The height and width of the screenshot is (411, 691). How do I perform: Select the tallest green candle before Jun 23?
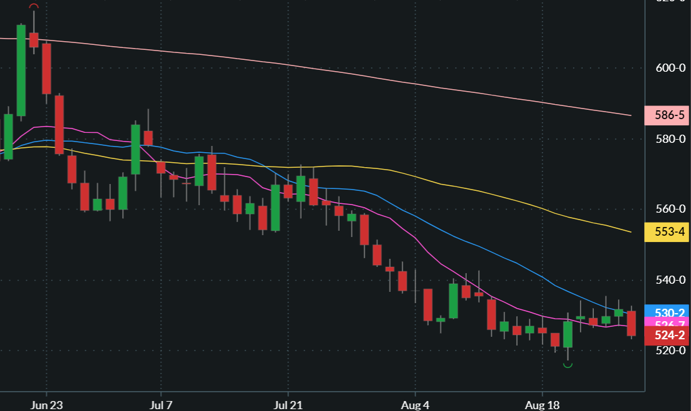pyautogui.click(x=21, y=70)
